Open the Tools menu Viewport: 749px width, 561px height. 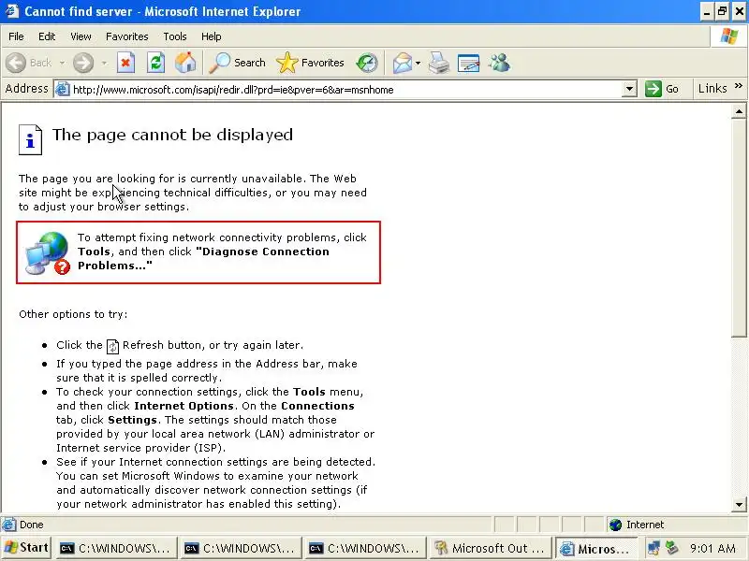click(175, 36)
